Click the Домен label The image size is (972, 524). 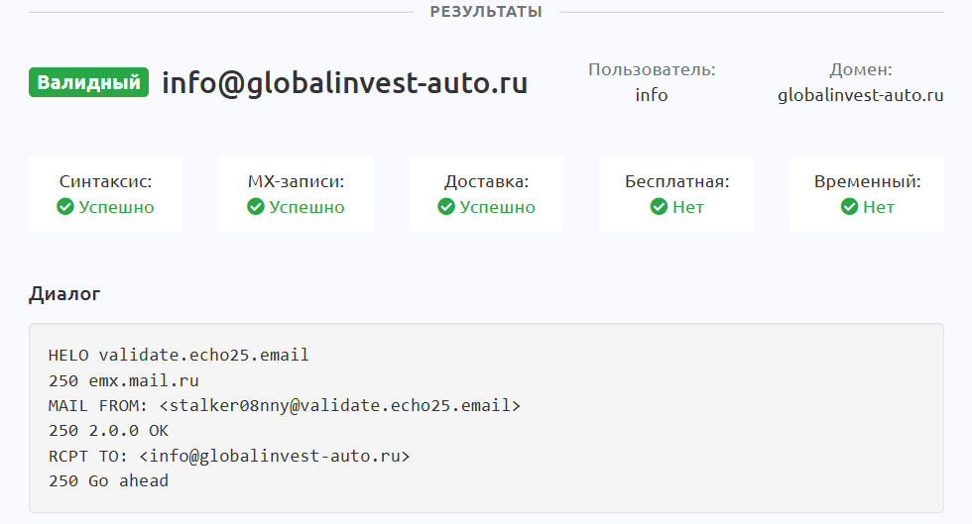click(861, 70)
